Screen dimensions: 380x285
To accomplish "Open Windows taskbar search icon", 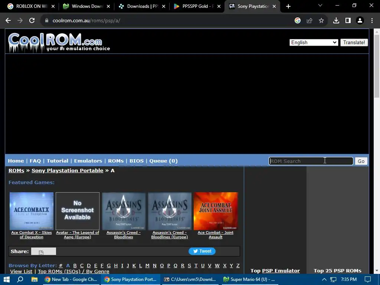I will [x=20, y=279].
